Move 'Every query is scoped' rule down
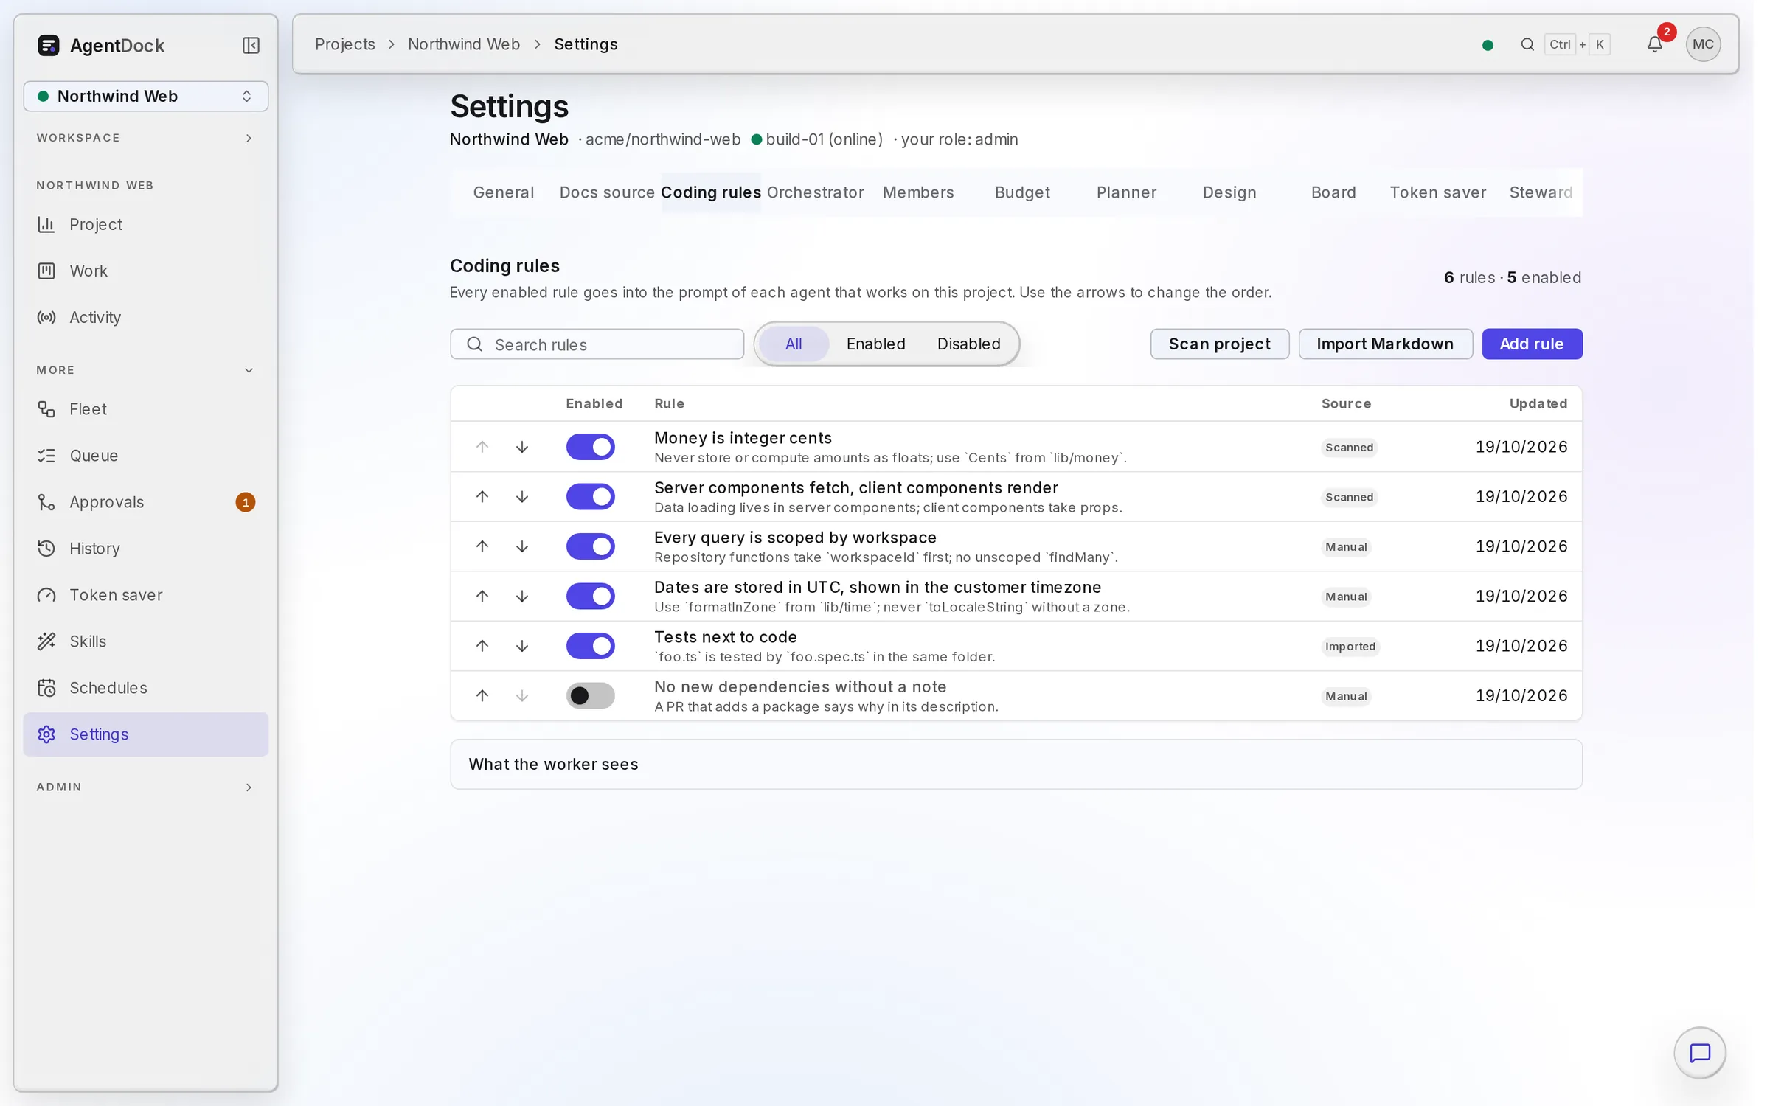This screenshot has height=1106, width=1770. point(522,546)
